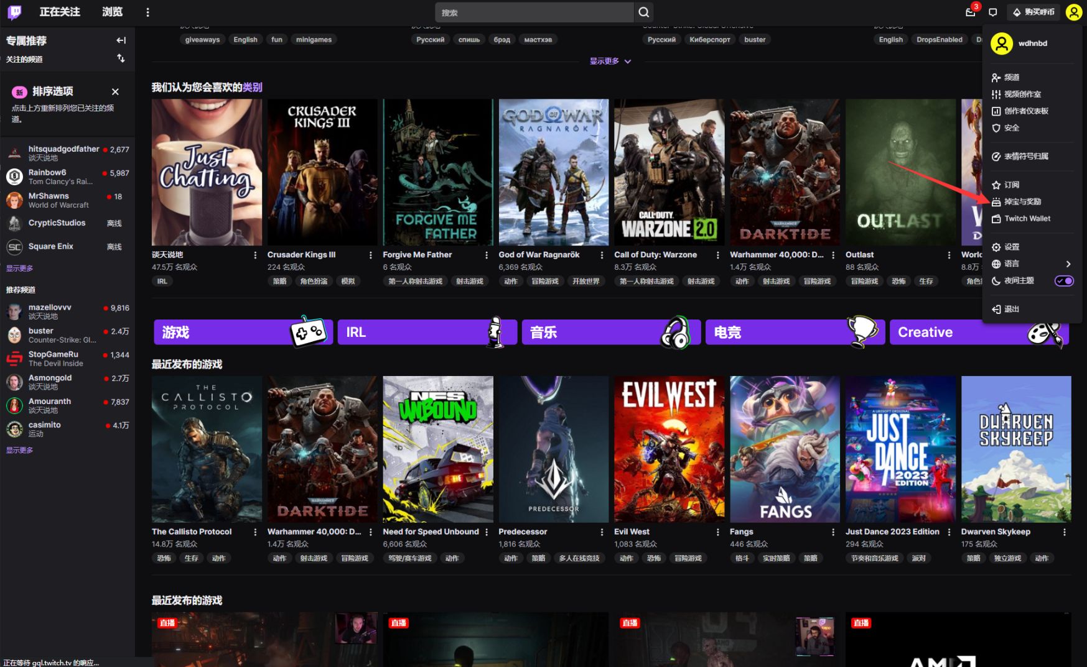
Task: Click the giveaways tag
Action: [x=202, y=40]
